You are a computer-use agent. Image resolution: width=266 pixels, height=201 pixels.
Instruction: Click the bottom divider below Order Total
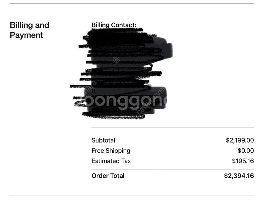click(x=132, y=195)
